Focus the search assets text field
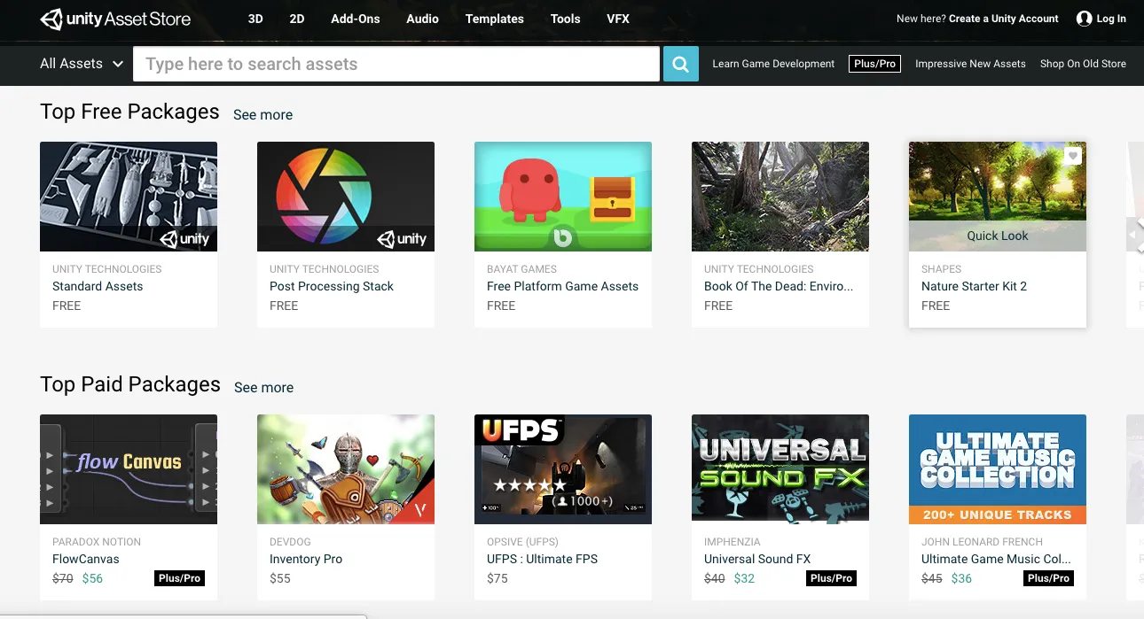1144x619 pixels. [x=396, y=64]
